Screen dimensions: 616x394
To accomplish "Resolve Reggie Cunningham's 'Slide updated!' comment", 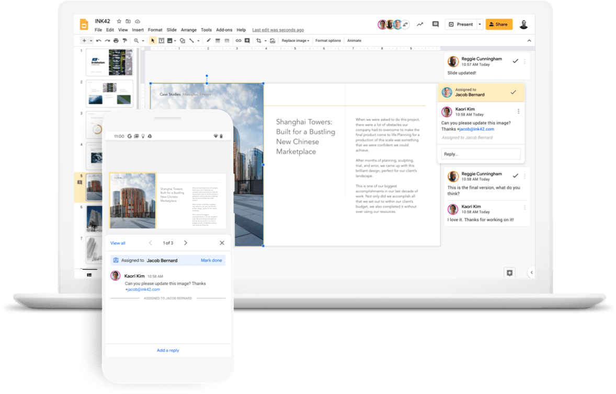I will point(516,61).
